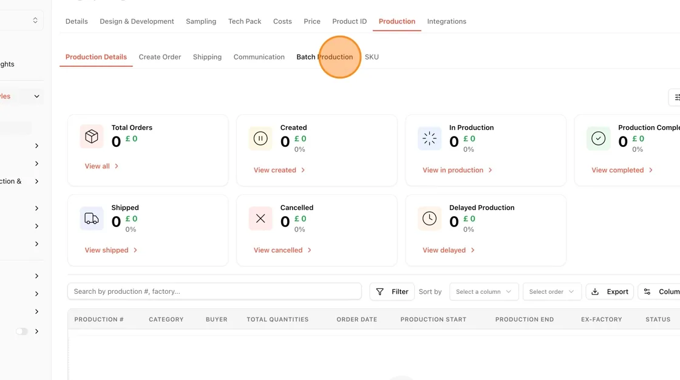Switch to the Sampling tab
This screenshot has width=680, height=380.
pyautogui.click(x=201, y=21)
